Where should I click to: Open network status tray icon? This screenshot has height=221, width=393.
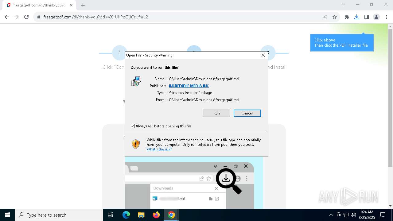pos(346,215)
